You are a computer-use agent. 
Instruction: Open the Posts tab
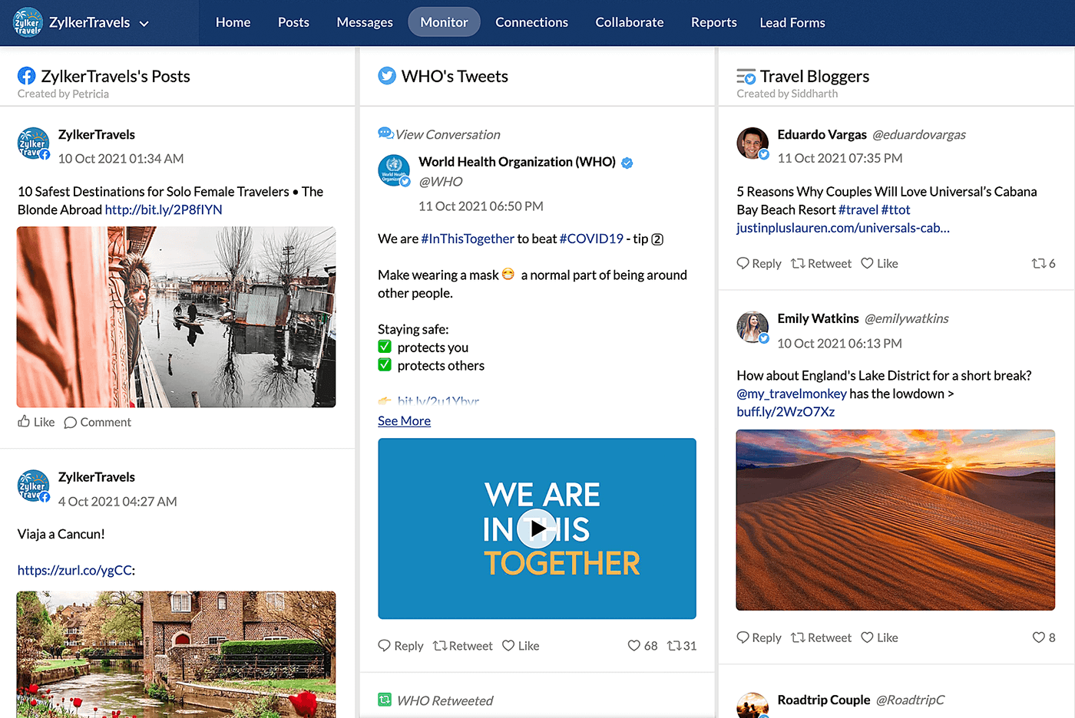[x=293, y=22]
